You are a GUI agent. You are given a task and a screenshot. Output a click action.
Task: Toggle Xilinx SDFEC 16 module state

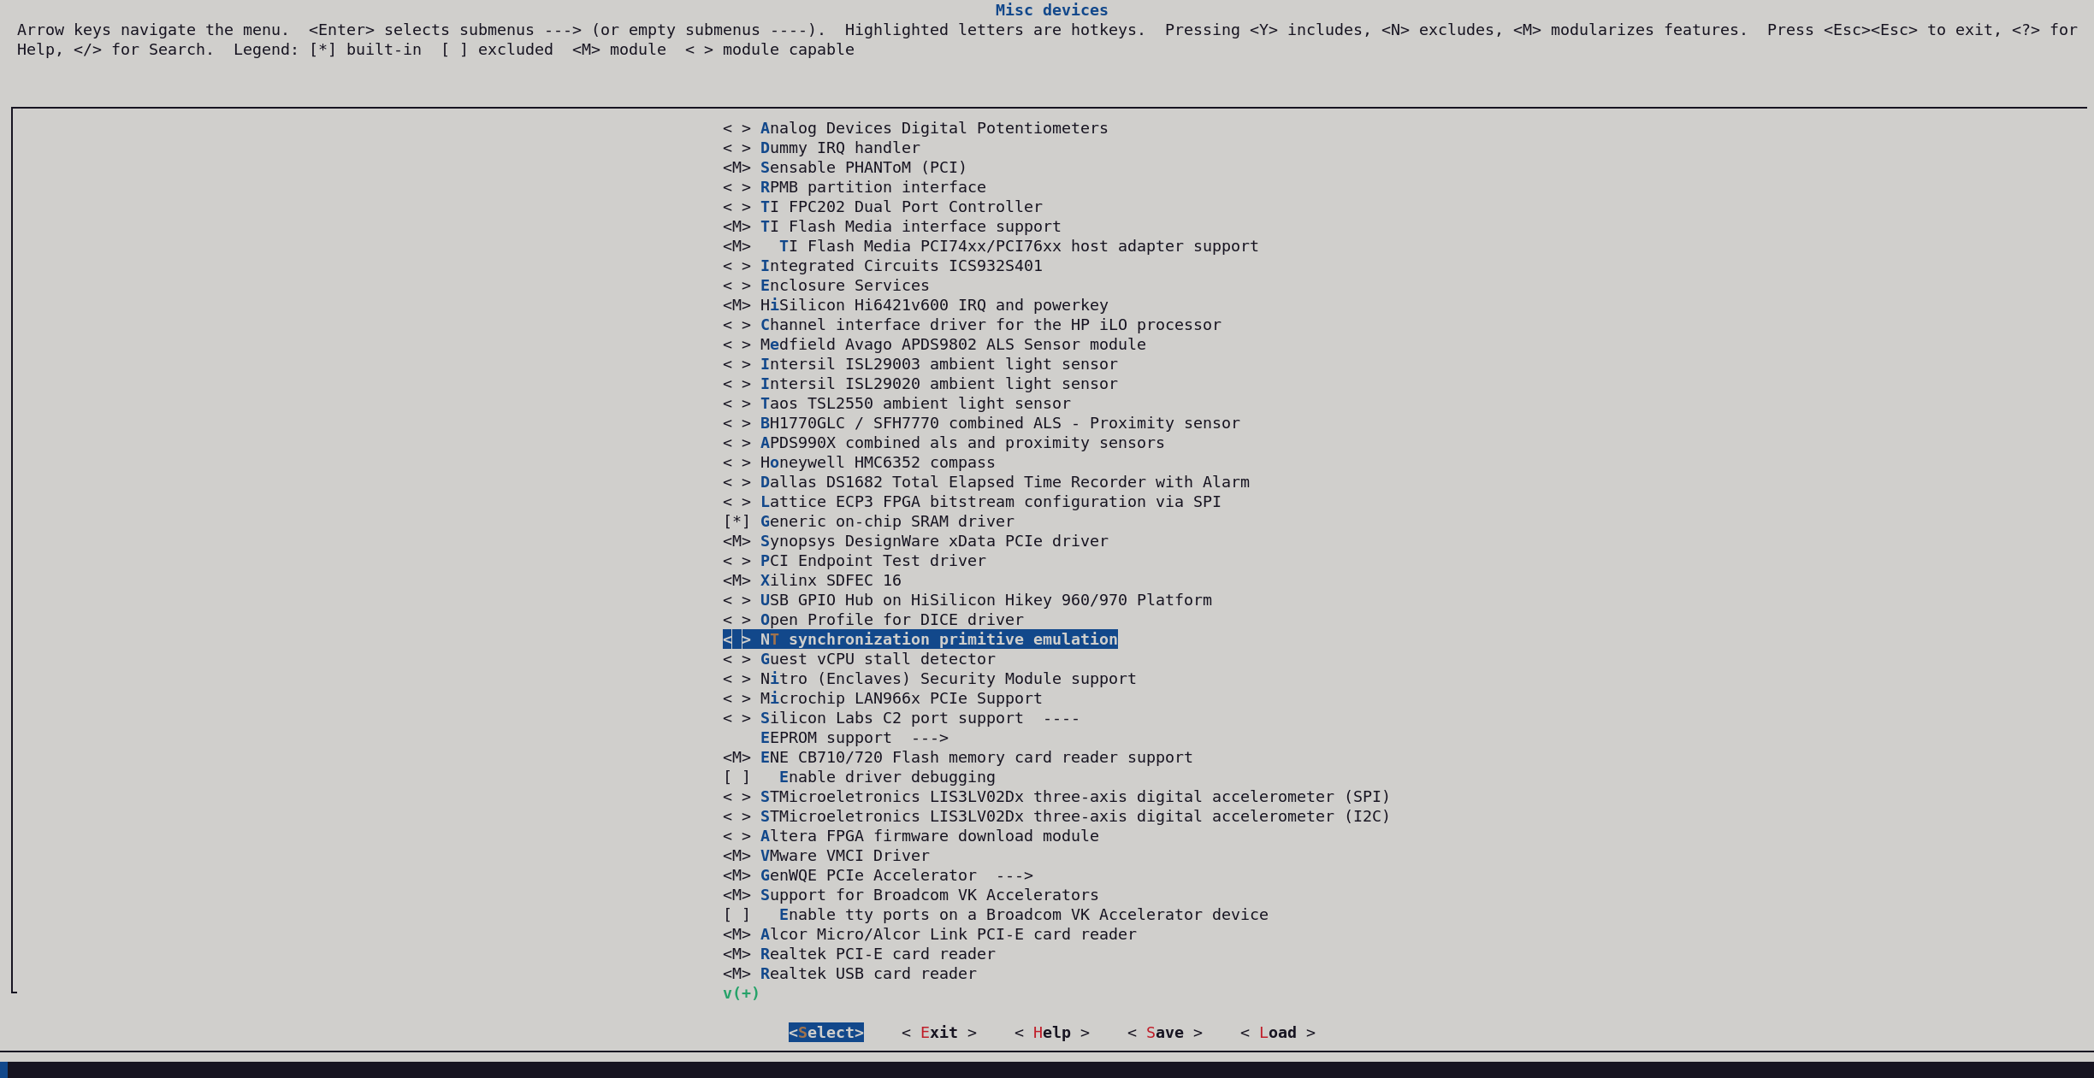(736, 580)
